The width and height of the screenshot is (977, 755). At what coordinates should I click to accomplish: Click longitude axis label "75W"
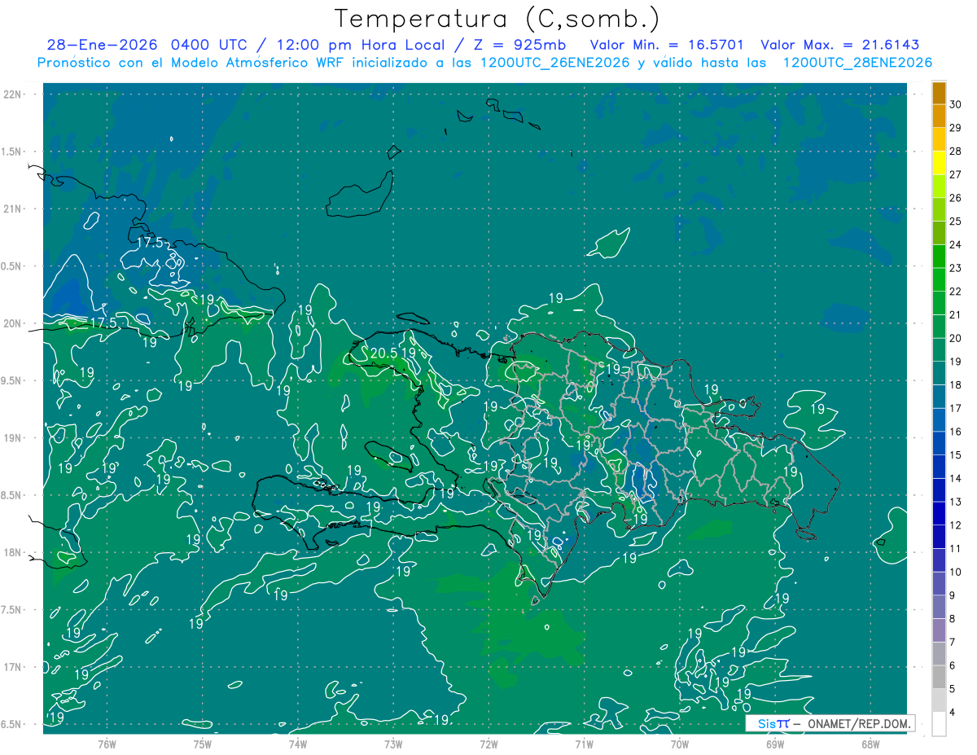[203, 744]
